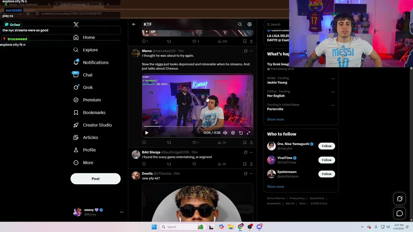Open the Grok floating button
Image resolution: width=413 pixels, height=232 pixels.
[x=399, y=199]
